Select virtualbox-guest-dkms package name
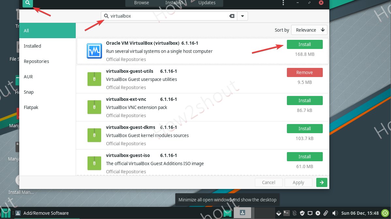The image size is (391, 219). click(131, 127)
